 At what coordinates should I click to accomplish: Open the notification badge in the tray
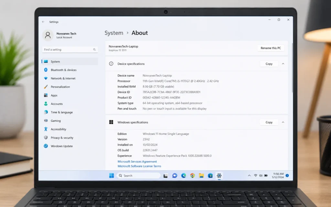tap(287, 176)
